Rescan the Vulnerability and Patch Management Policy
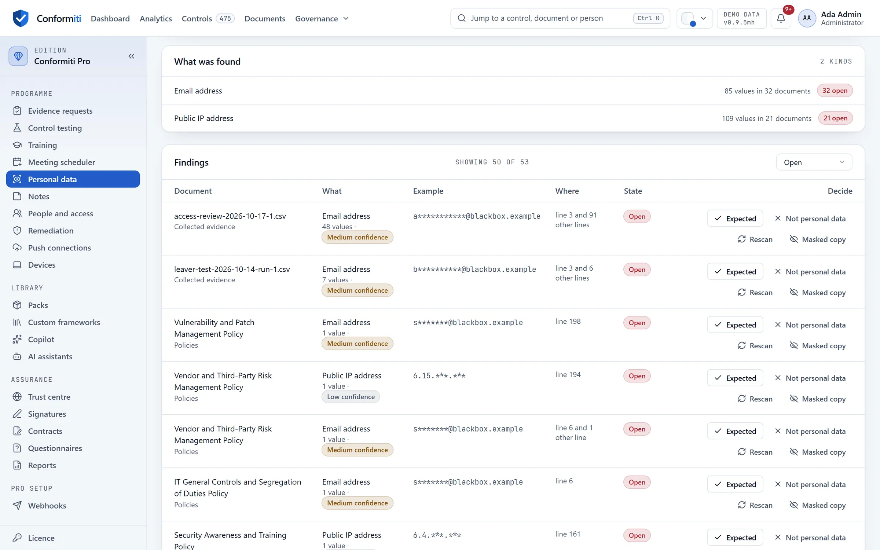The image size is (880, 550). (755, 346)
